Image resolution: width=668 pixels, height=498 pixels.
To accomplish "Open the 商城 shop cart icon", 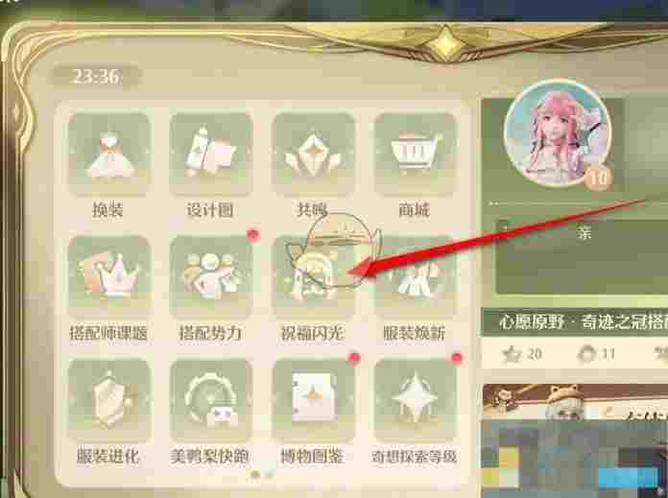I will (415, 154).
